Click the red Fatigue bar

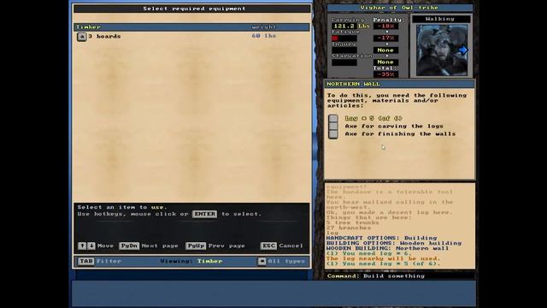pos(344,38)
